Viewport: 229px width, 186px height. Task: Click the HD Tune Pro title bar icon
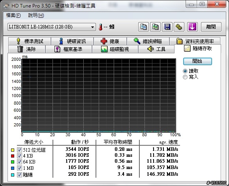(7, 6)
